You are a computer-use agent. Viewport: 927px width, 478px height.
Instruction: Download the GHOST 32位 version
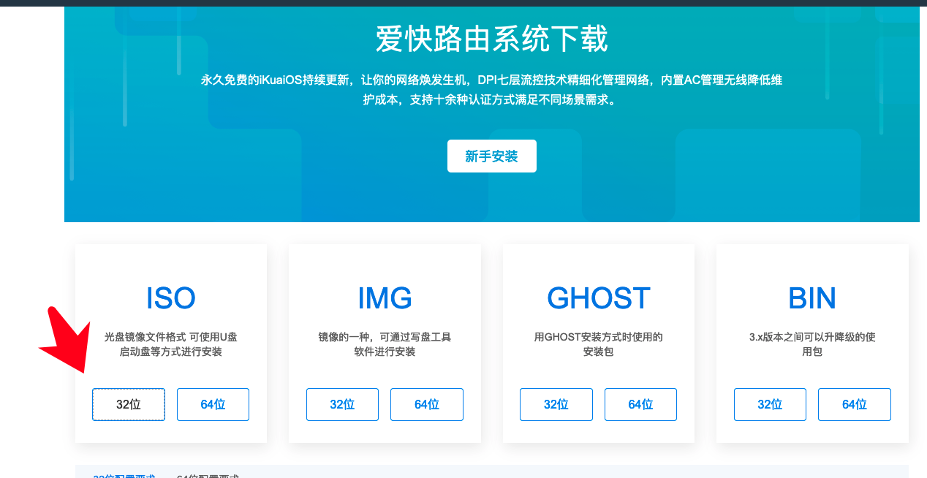pos(556,404)
